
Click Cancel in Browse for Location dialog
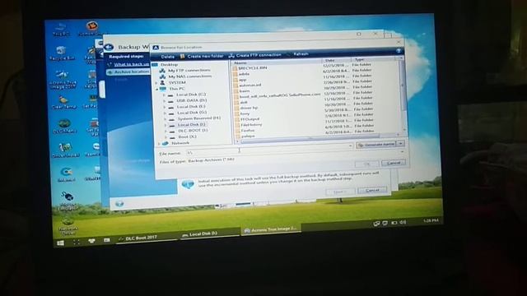[394, 163]
